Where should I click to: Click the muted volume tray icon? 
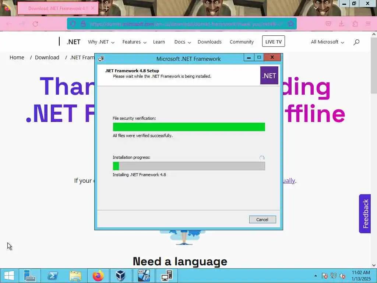coord(342,276)
